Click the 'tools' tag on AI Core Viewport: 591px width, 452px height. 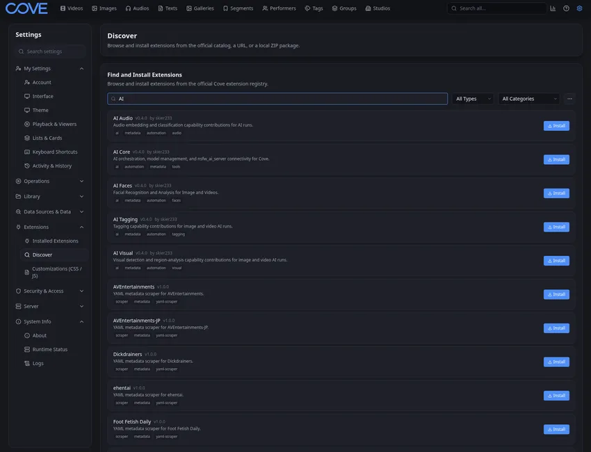[x=176, y=167]
